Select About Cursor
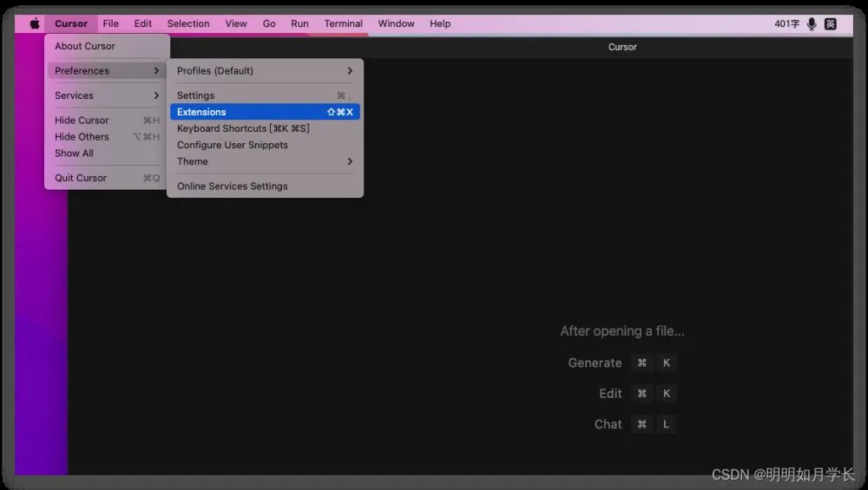 point(107,46)
